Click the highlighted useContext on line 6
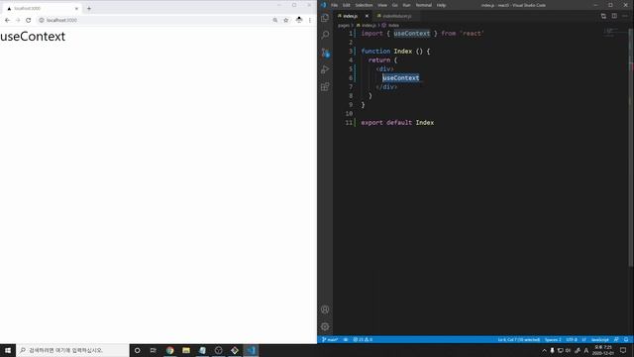 tap(400, 77)
